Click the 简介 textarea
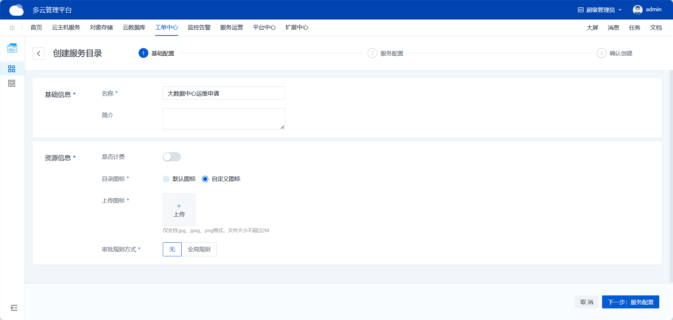This screenshot has width=673, height=320. tap(224, 119)
